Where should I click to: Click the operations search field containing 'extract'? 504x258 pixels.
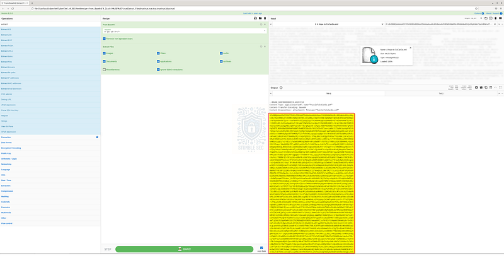[50, 24]
